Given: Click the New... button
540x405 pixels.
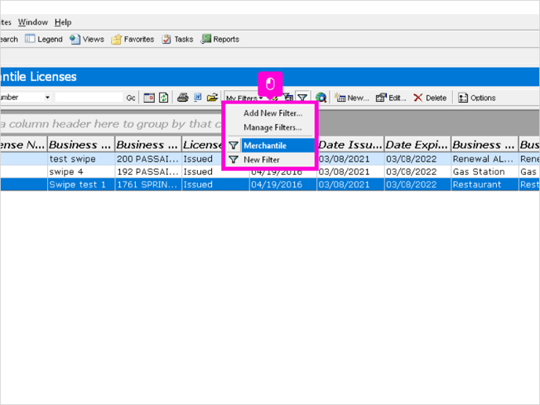Looking at the screenshot, I should 352,98.
